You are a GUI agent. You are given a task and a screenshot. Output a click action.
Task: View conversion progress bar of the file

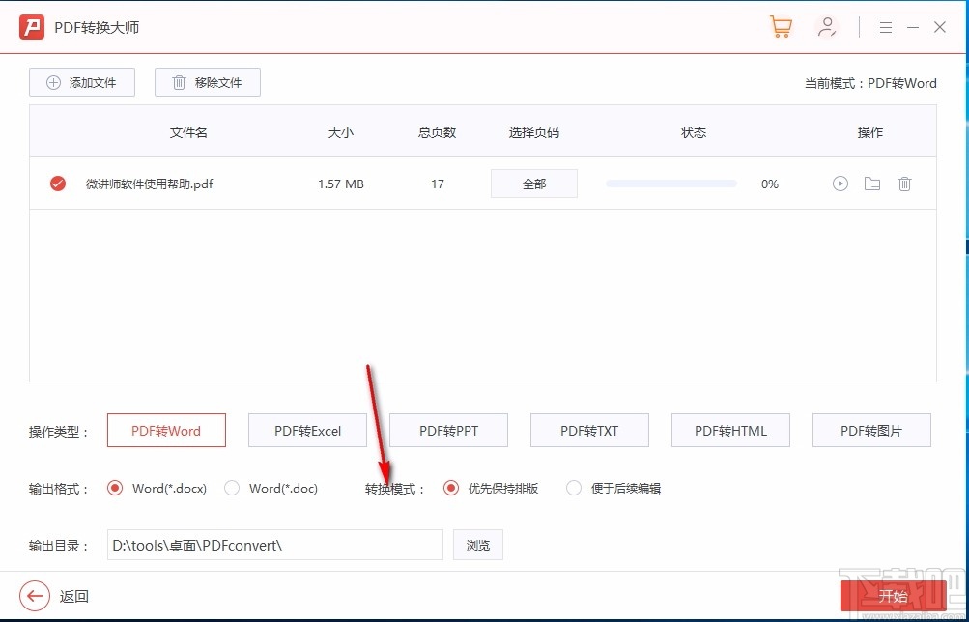click(x=670, y=183)
